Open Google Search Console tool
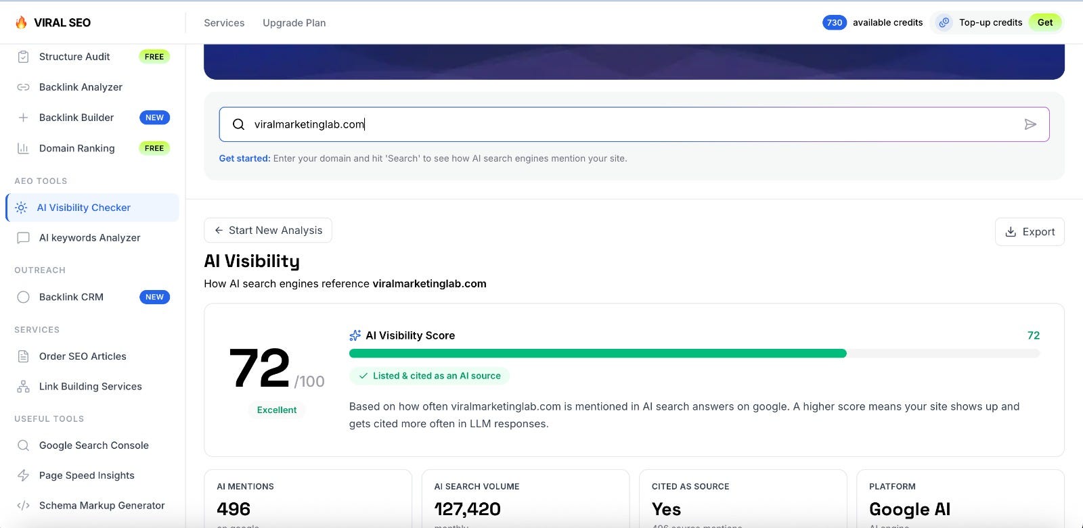The height and width of the screenshot is (528, 1083). [93, 446]
